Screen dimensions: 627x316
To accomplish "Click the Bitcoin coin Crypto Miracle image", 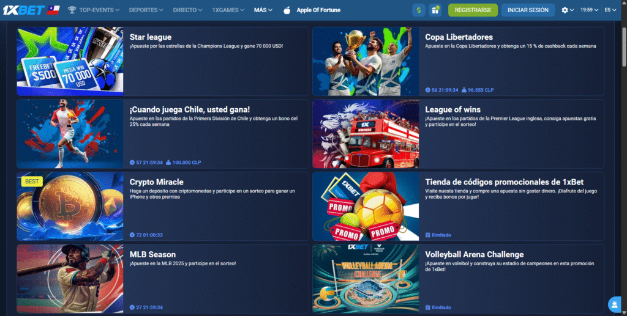I will click(x=70, y=206).
